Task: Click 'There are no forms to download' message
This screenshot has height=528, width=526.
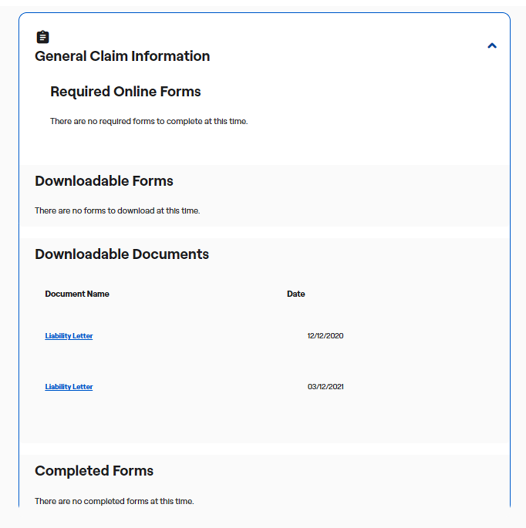Action: 117,211
